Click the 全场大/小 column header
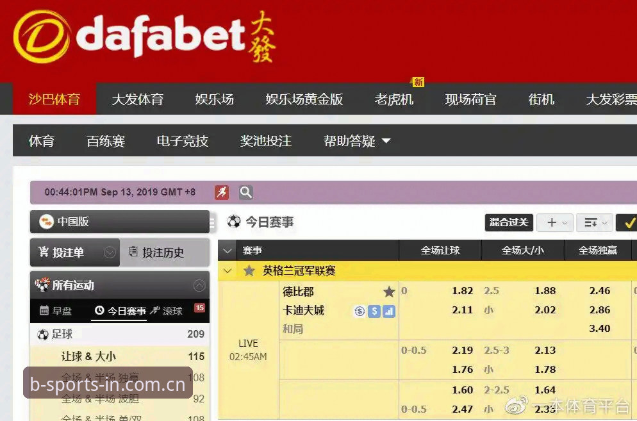The image size is (637, 421). click(x=522, y=251)
